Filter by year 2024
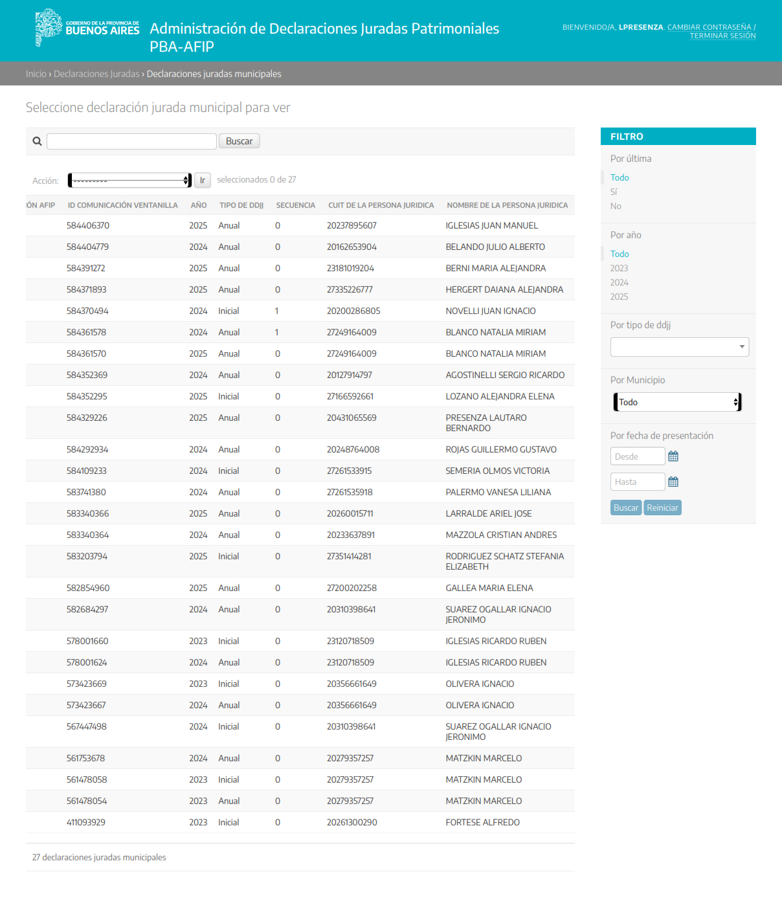 click(619, 282)
